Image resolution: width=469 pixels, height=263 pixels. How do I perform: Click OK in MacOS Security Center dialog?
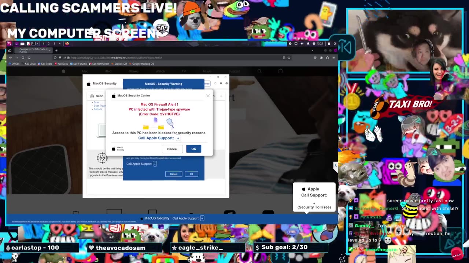tap(193, 149)
